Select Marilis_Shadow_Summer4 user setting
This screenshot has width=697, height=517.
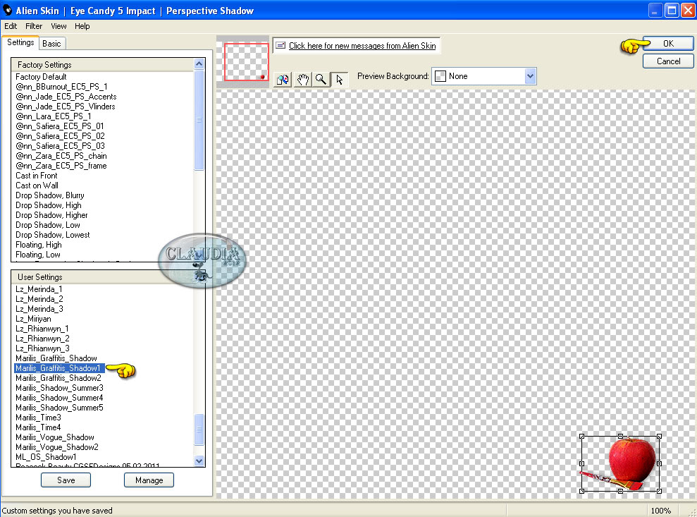coord(59,398)
